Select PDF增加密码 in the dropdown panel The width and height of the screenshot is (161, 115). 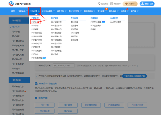click(37, 33)
